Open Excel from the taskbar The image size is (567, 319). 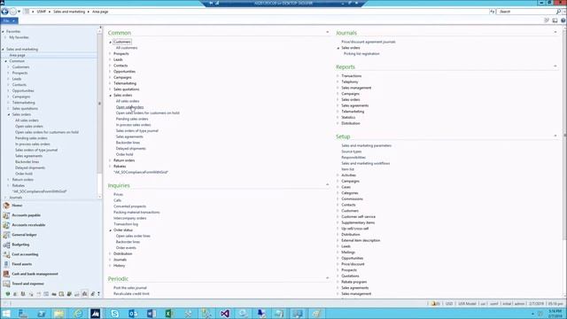[x=169, y=314]
